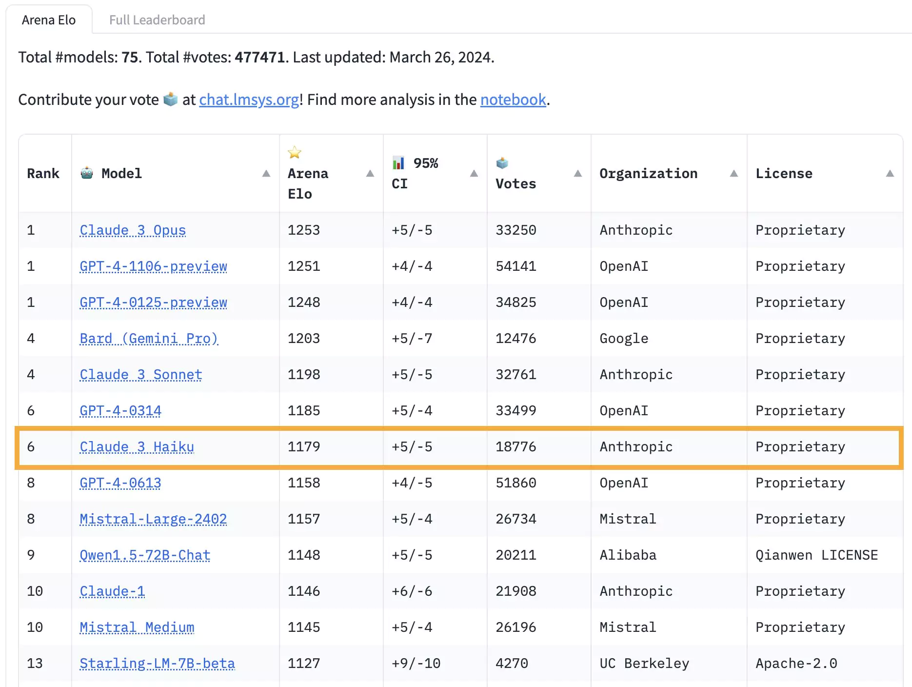Sort by 95% CI column arrow
This screenshot has width=912, height=687.
click(474, 174)
